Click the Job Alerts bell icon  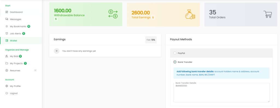(7, 33)
